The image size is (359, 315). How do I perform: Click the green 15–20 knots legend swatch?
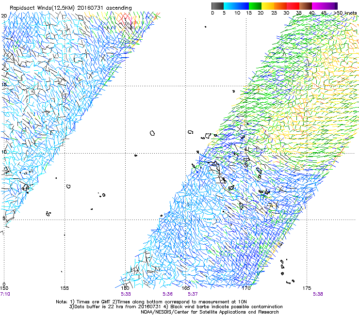click(x=255, y=6)
